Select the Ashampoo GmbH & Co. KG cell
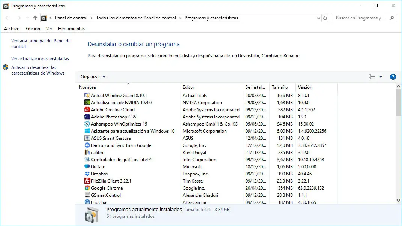 (210, 124)
